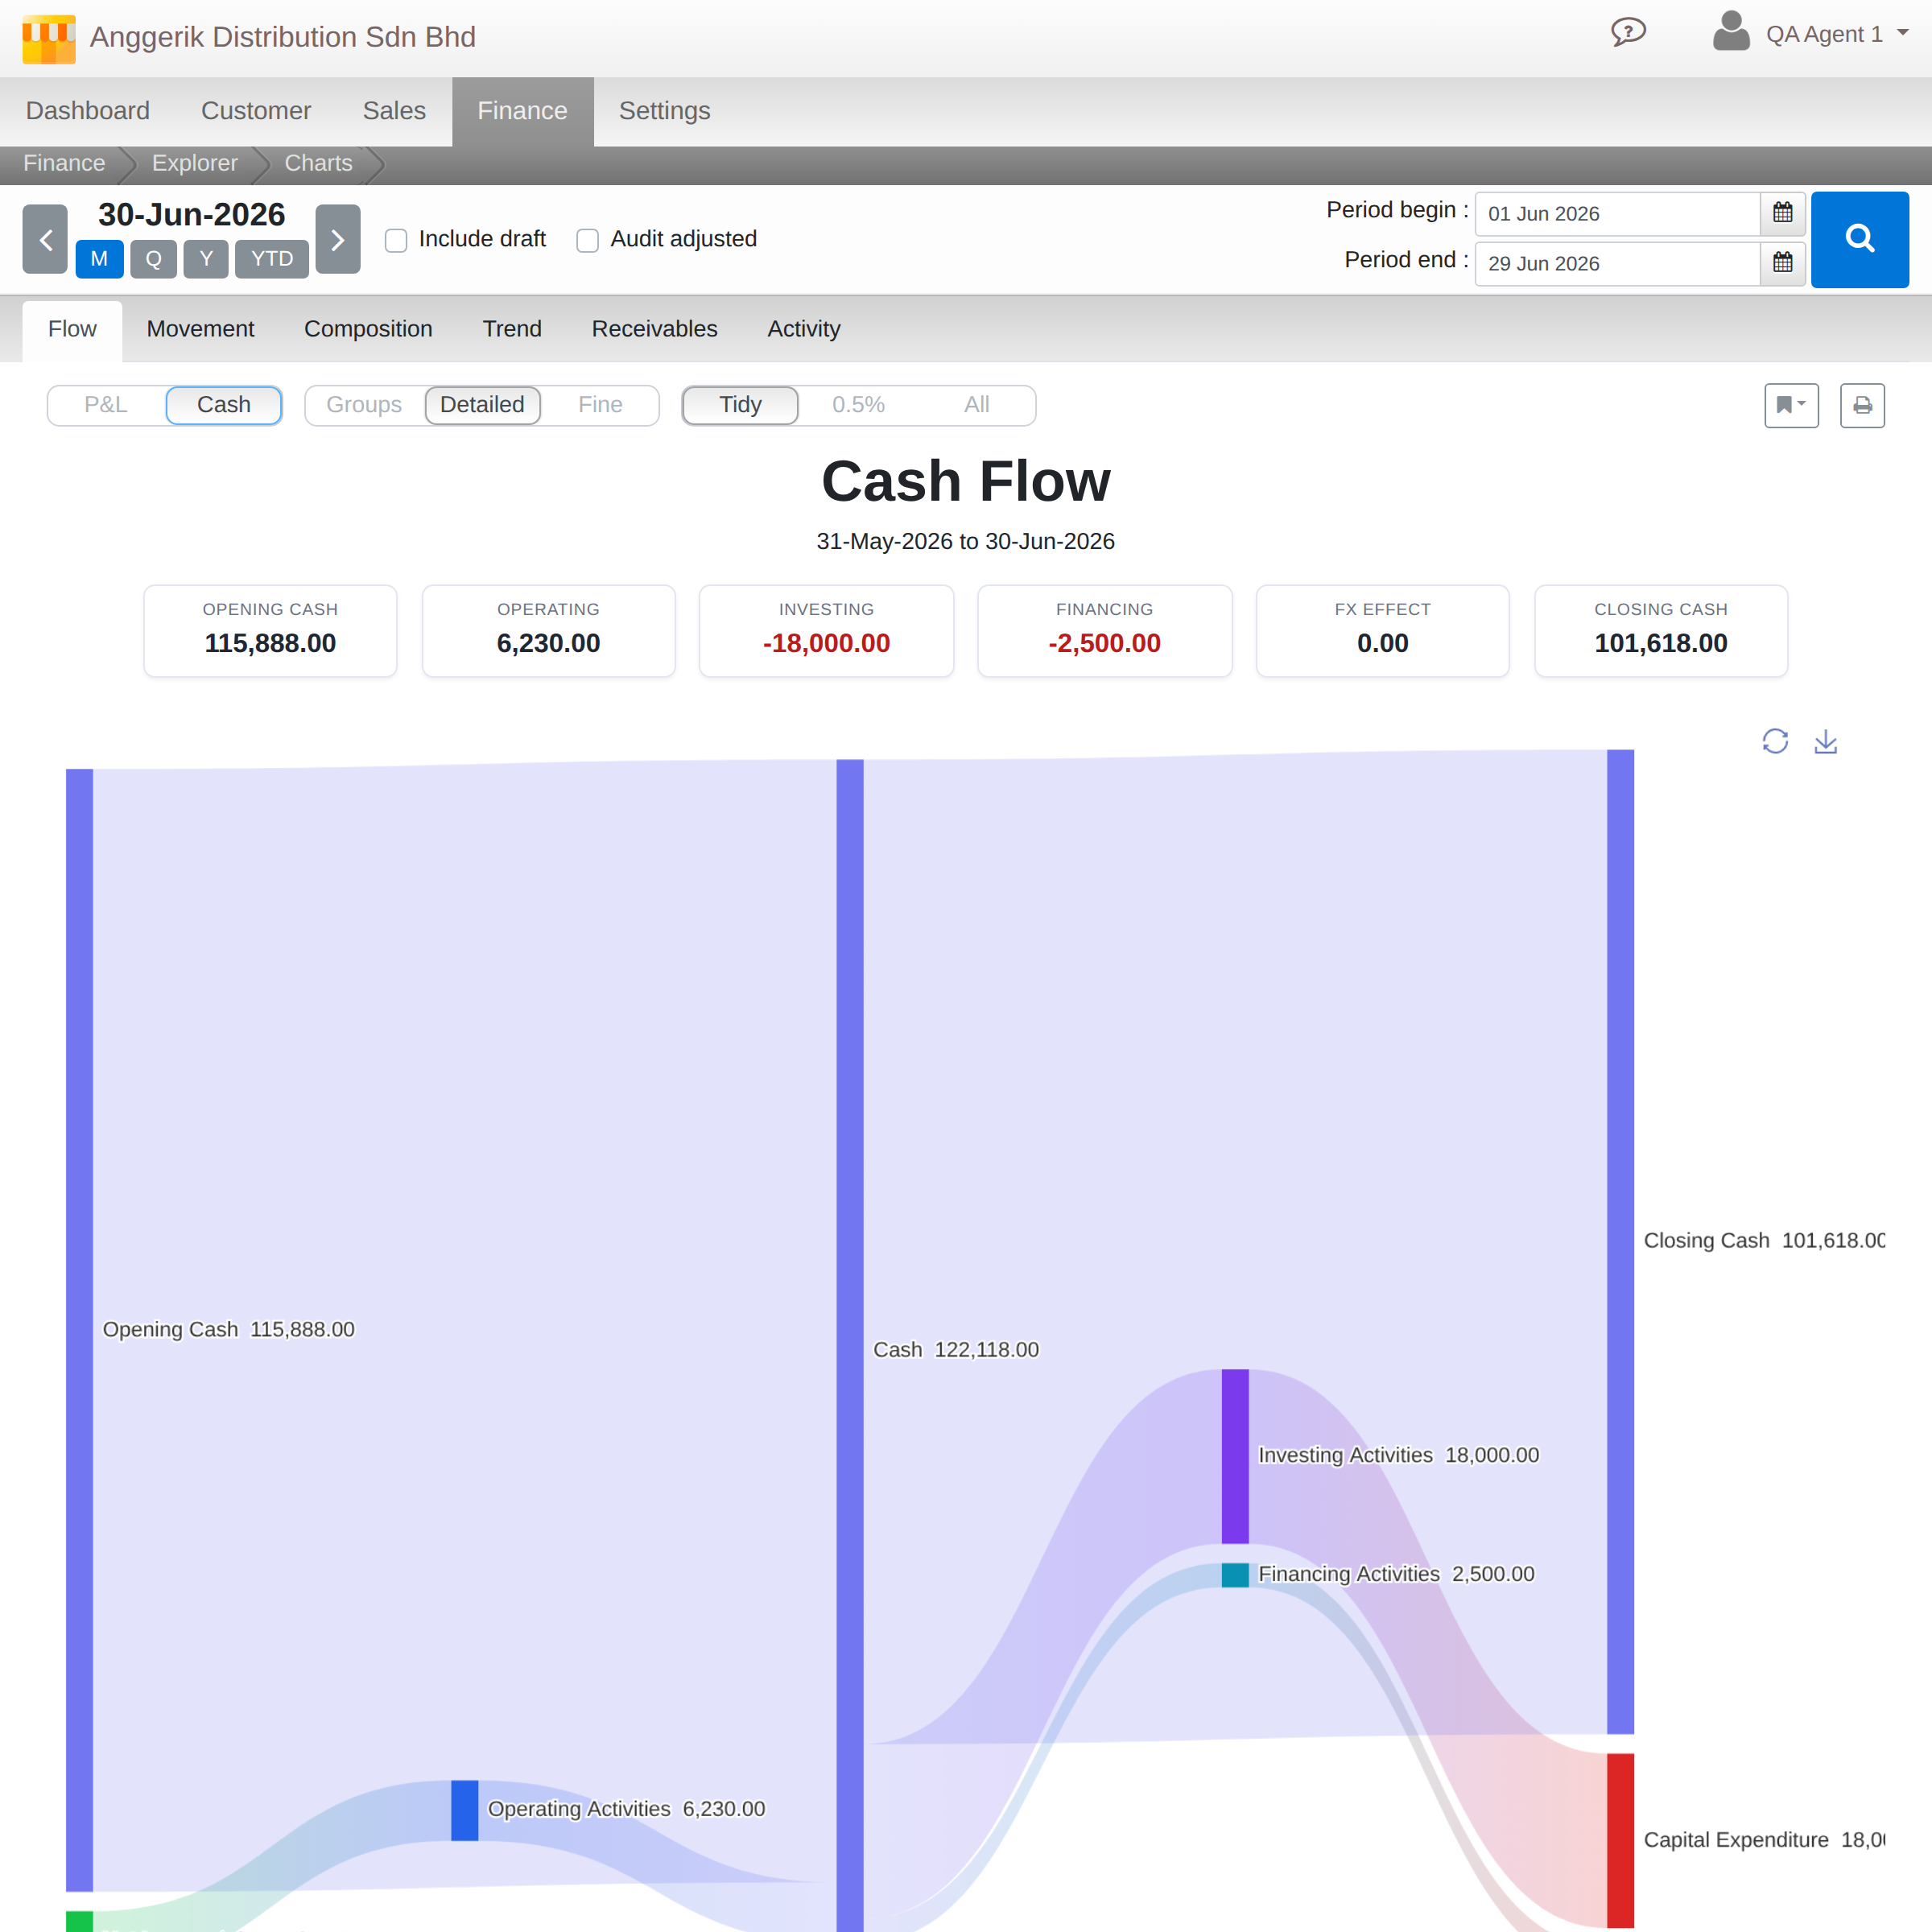Click the Explorer breadcrumb link

click(195, 163)
